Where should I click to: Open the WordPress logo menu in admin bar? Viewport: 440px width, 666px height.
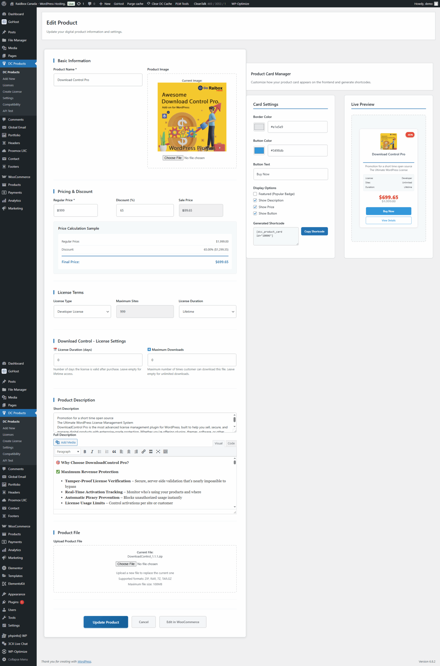[4, 4]
